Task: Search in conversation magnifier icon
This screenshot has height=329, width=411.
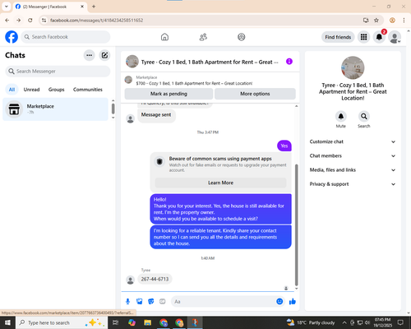Action: click(x=364, y=116)
